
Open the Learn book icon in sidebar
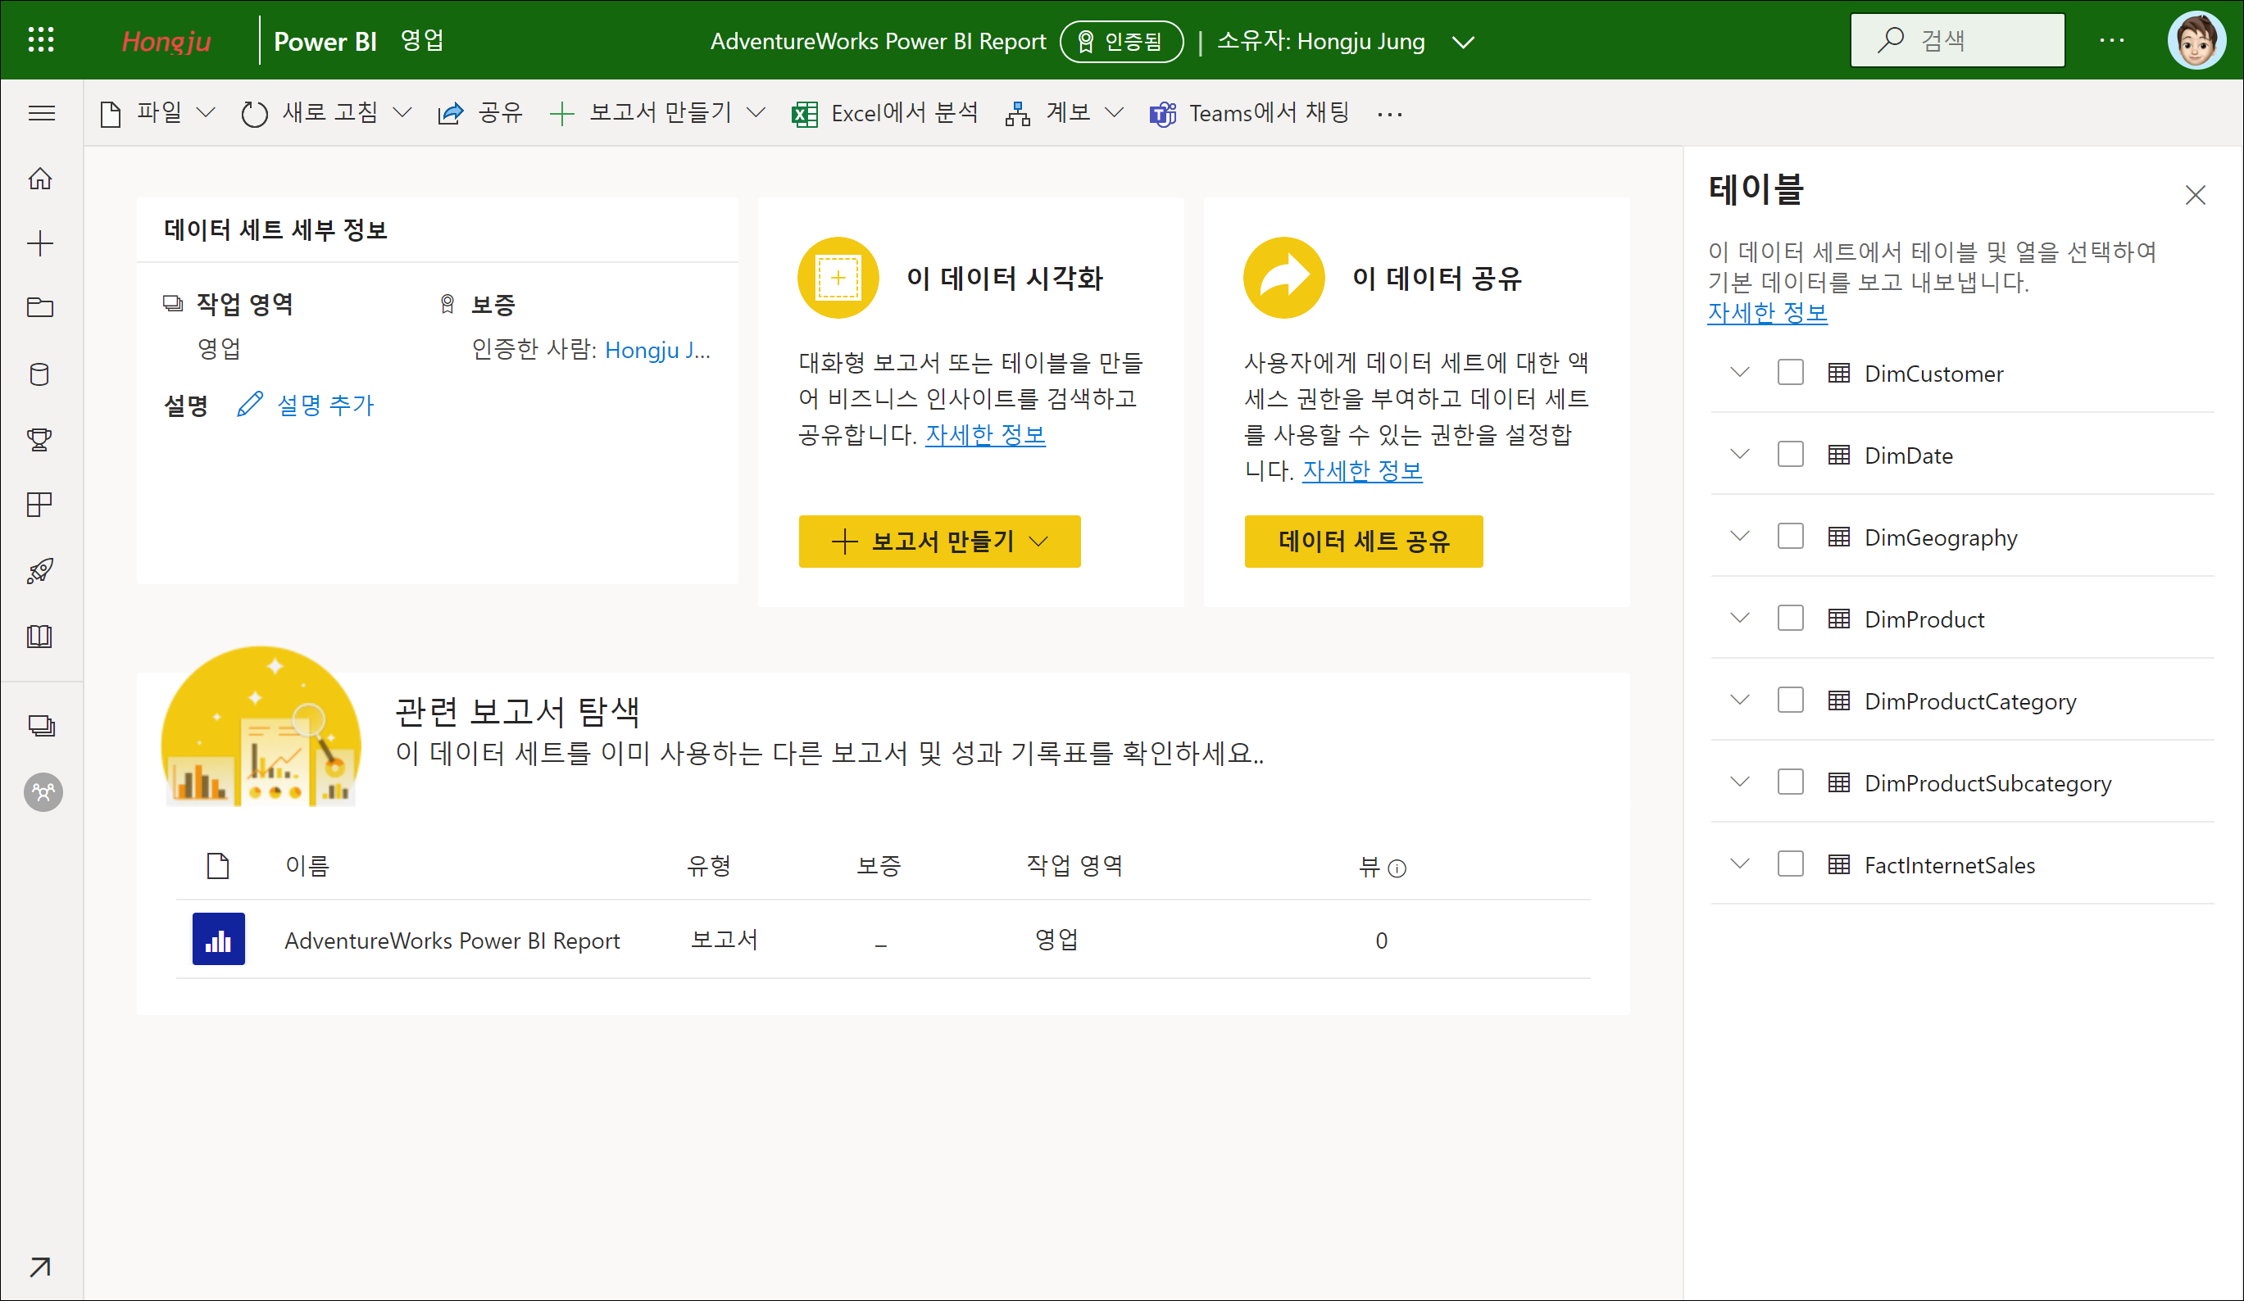click(x=40, y=637)
